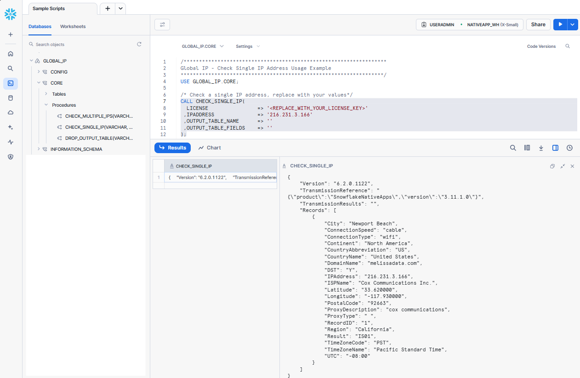Click the '216.231.3.166' string in the code
Viewport: 580px width, 378px height.
click(x=290, y=115)
